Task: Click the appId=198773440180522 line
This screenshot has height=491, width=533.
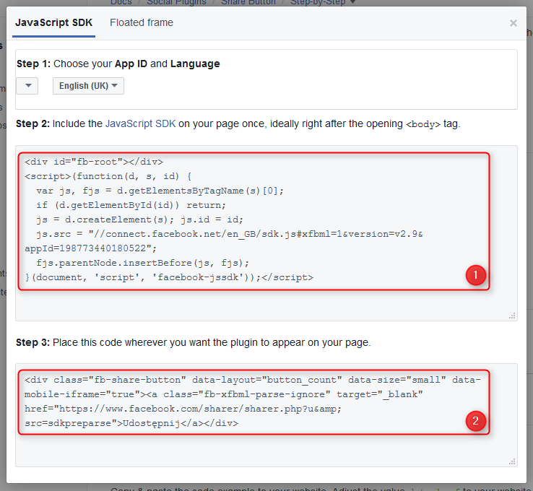Action: click(90, 248)
